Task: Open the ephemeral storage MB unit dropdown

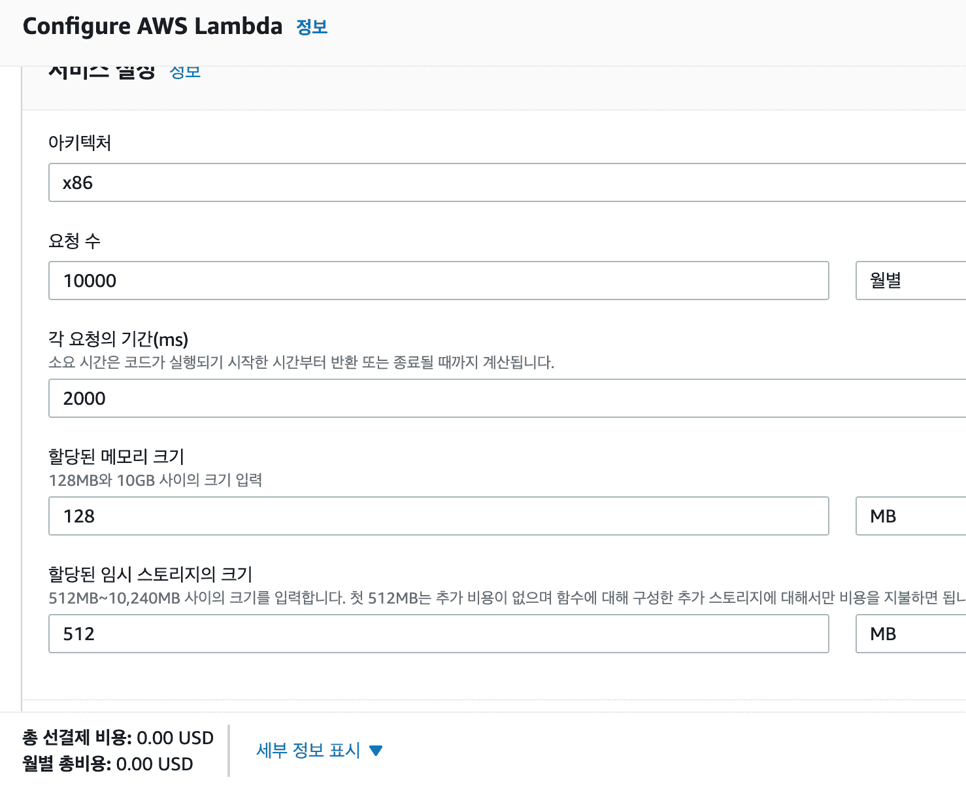Action: pyautogui.click(x=910, y=634)
